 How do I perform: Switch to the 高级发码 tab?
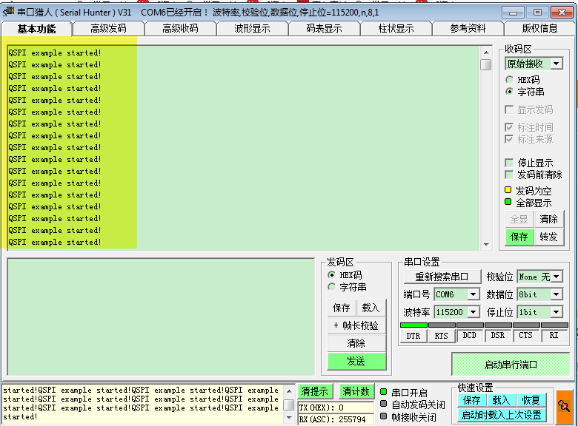coord(108,28)
